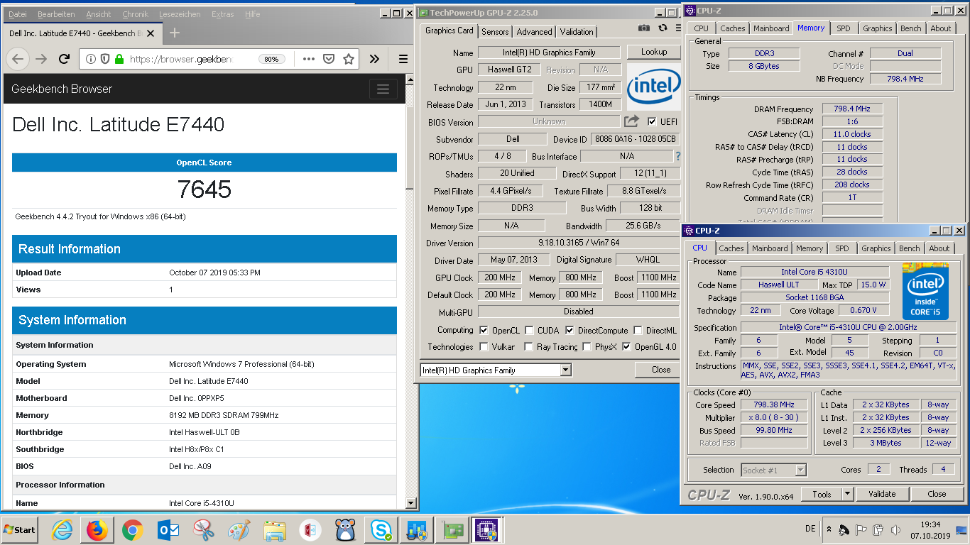Viewport: 970px width, 545px height.
Task: Reload the Geekbench page
Action: pyautogui.click(x=64, y=59)
